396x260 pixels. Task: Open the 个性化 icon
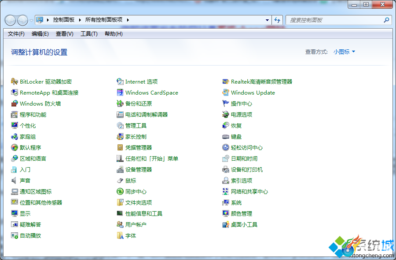click(15, 125)
